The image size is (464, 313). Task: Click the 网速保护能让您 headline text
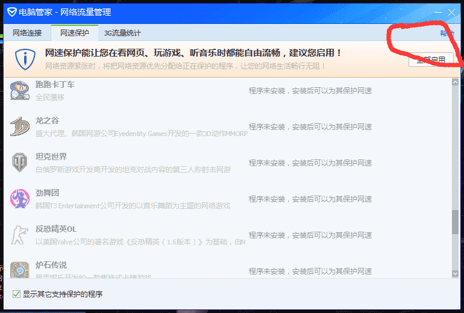coord(194,53)
